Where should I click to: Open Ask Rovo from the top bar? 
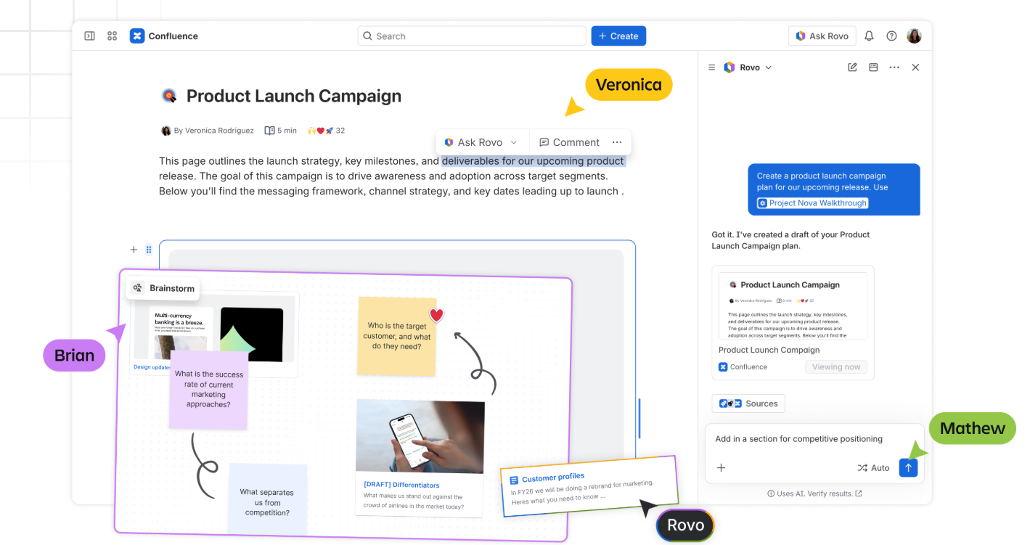coord(822,36)
